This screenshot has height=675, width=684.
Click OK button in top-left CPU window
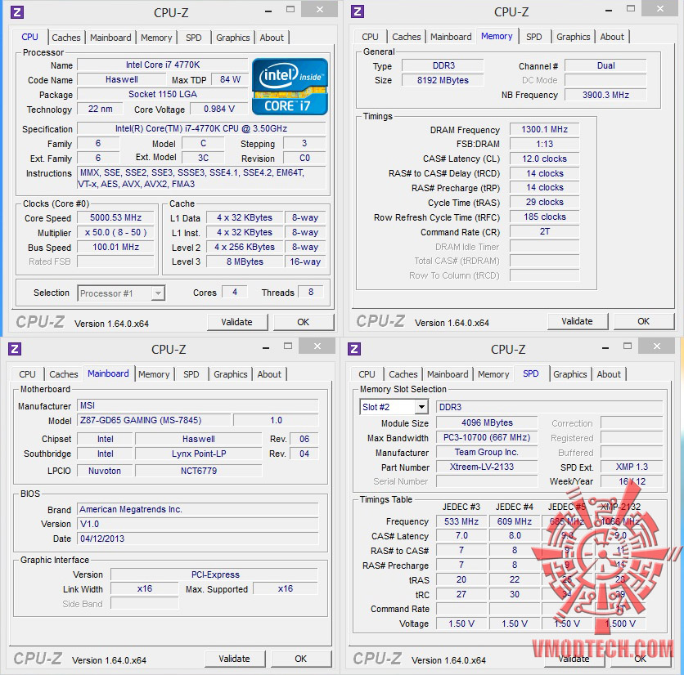pyautogui.click(x=304, y=322)
